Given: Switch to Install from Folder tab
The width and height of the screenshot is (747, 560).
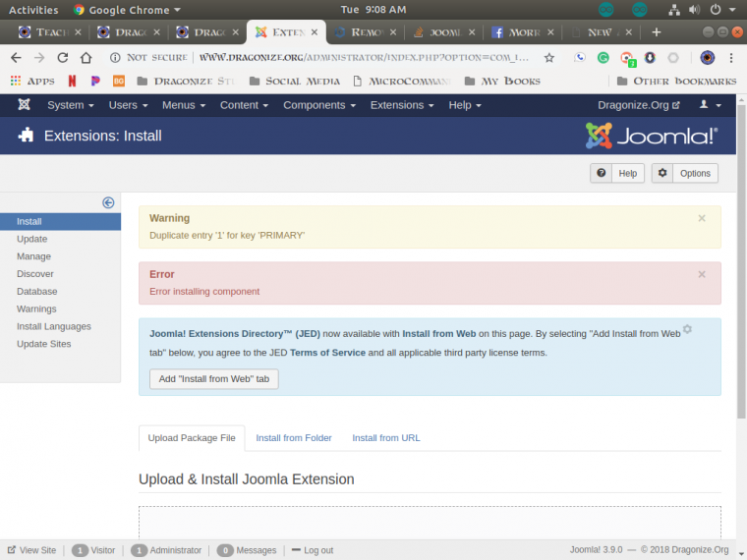Looking at the screenshot, I should pos(294,438).
